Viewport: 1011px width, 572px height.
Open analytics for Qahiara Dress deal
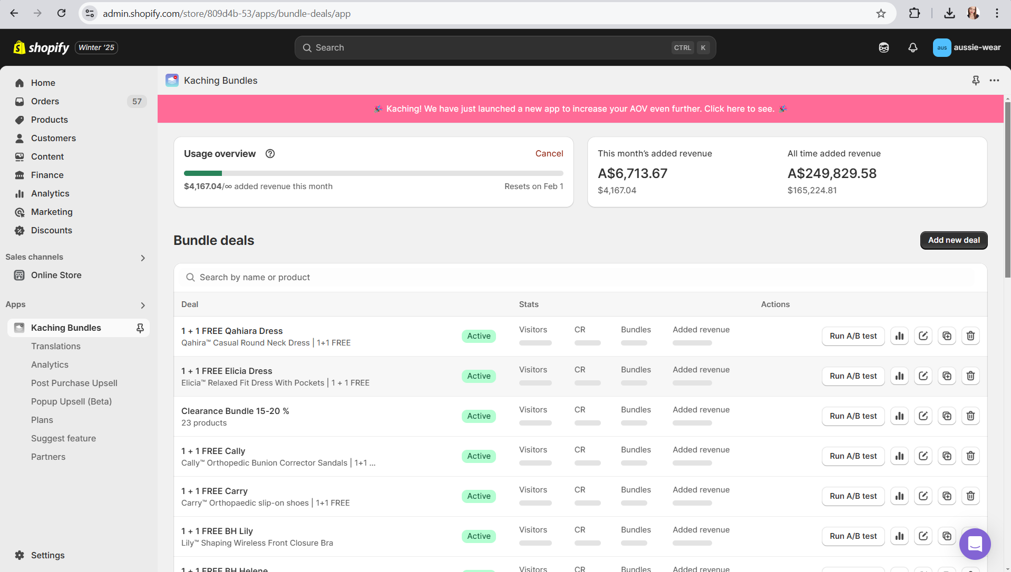899,336
